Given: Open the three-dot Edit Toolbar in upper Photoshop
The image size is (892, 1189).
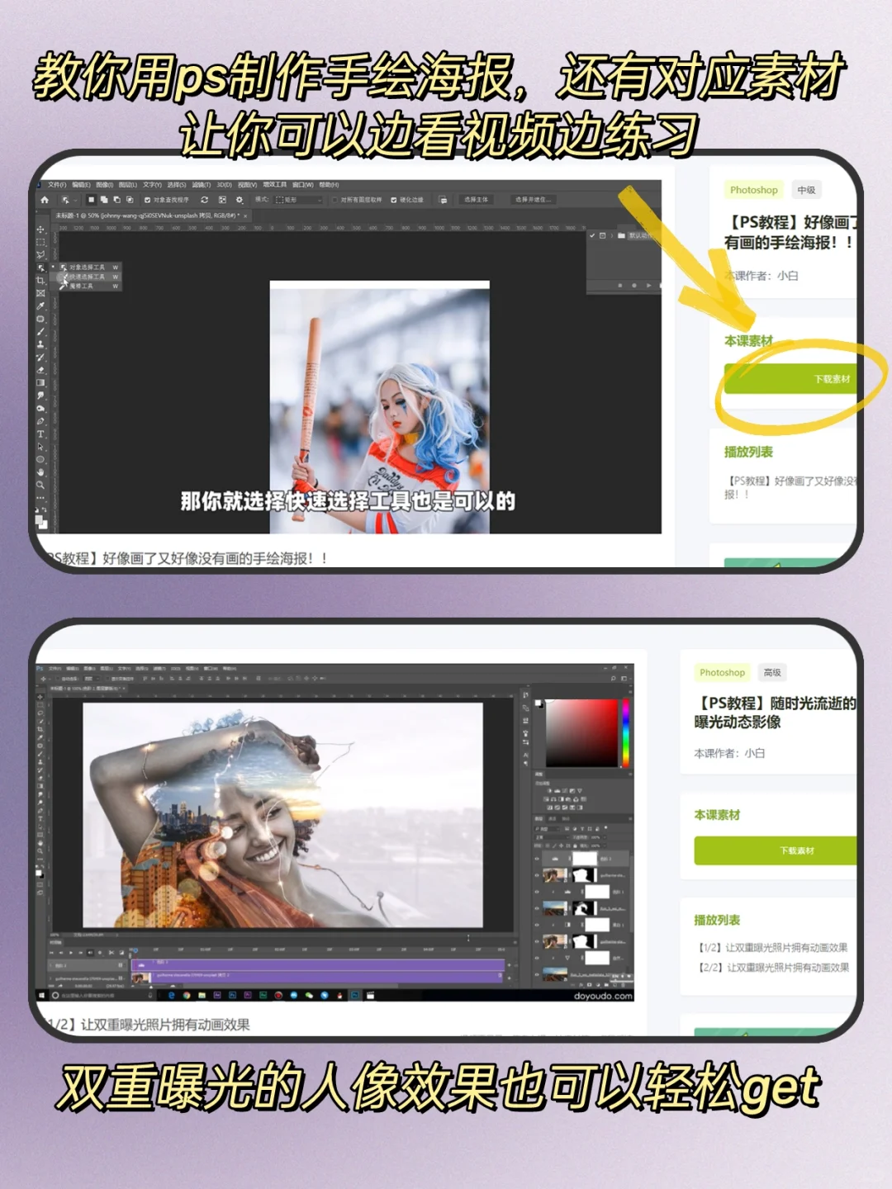Looking at the screenshot, I should coord(40,498).
